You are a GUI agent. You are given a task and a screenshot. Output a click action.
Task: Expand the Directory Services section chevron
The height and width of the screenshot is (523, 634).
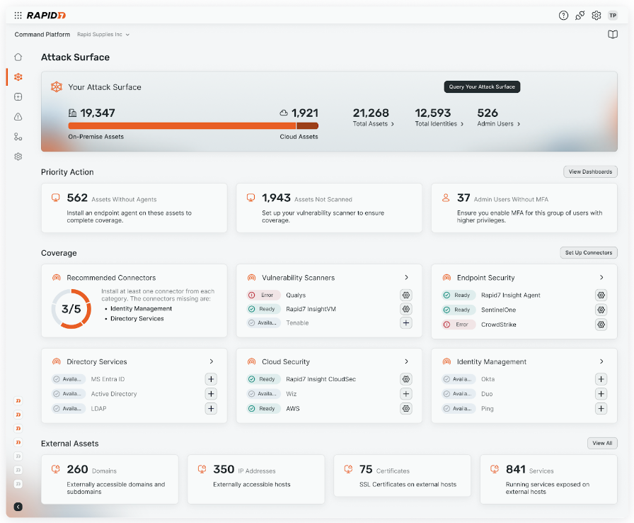(211, 361)
